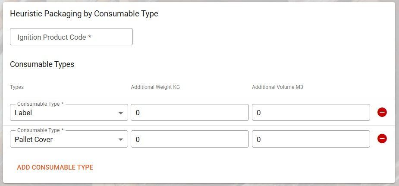Click Additional Weight KG input for Label

tap(189, 113)
